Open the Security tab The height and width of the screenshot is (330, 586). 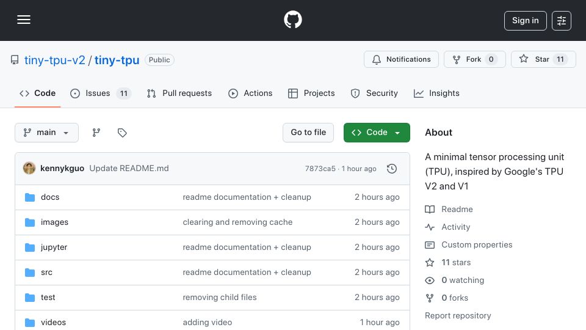[374, 93]
